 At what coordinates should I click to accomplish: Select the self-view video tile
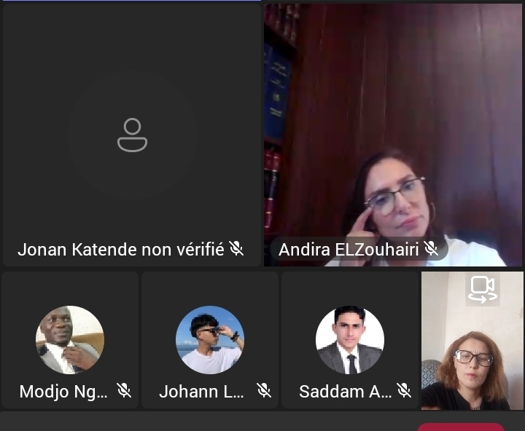point(472,341)
